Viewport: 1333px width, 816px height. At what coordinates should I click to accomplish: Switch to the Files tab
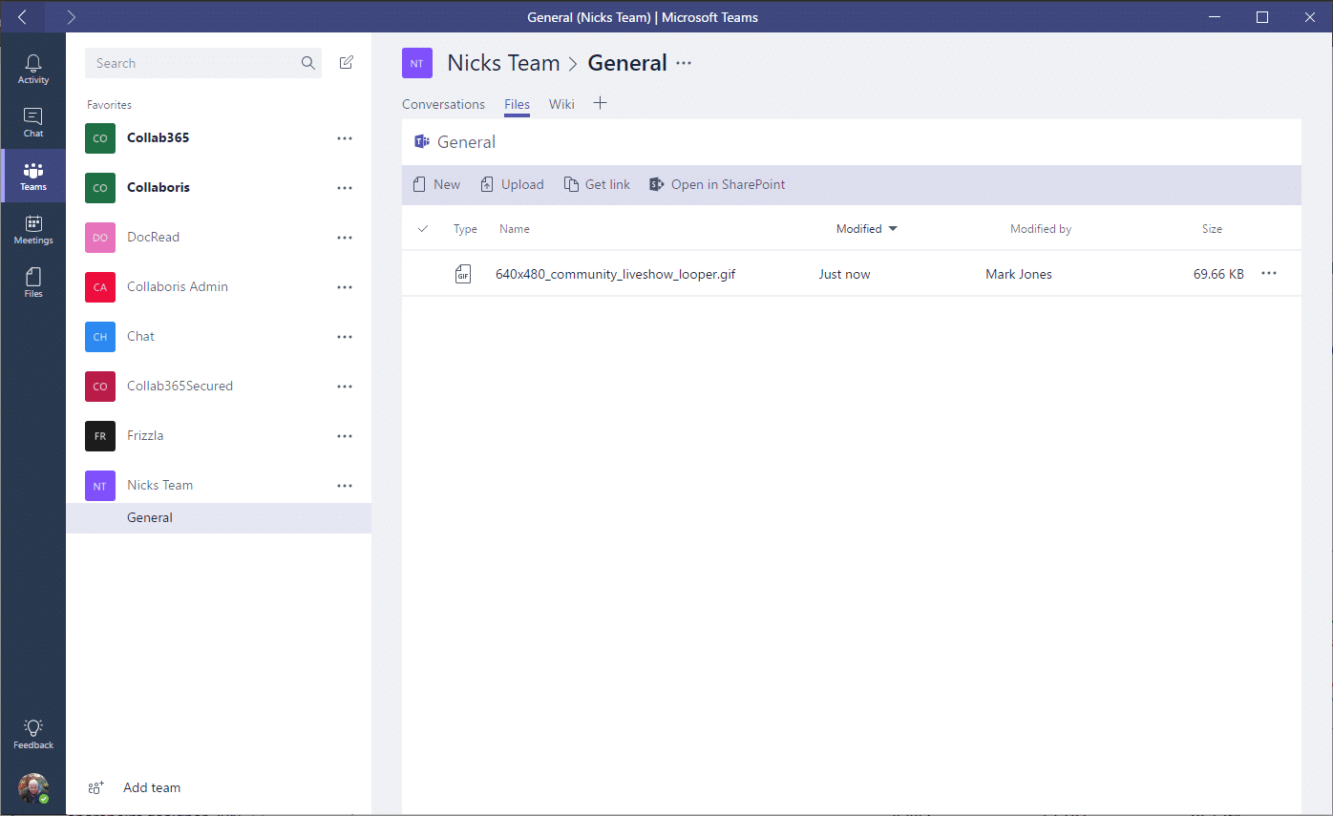point(517,104)
